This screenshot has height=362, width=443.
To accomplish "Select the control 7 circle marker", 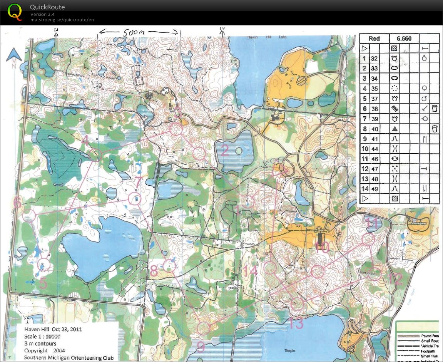I will pyautogui.click(x=135, y=199).
